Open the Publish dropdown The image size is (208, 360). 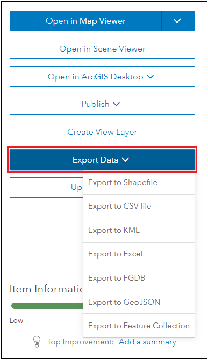pos(103,104)
